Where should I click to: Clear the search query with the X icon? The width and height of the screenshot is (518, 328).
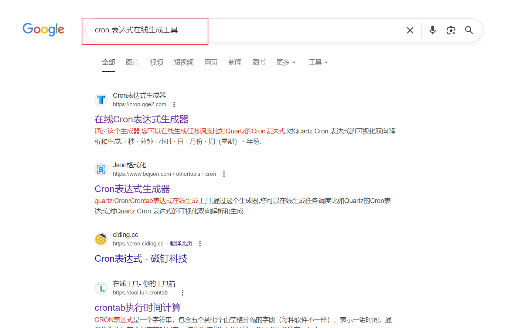(410, 30)
